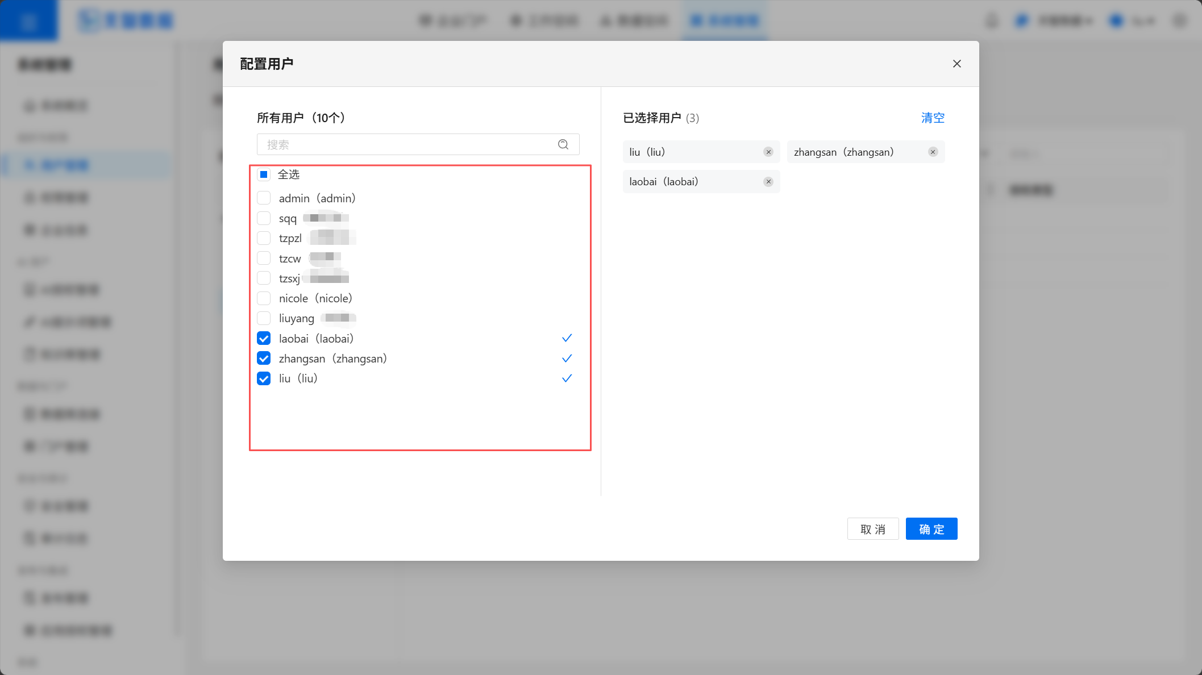Uncheck the laobai (laobai) checkbox
Screen dimensions: 1202x675
click(264, 339)
